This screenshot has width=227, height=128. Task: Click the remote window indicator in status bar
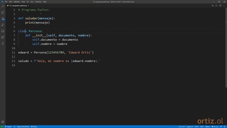point(2,127)
